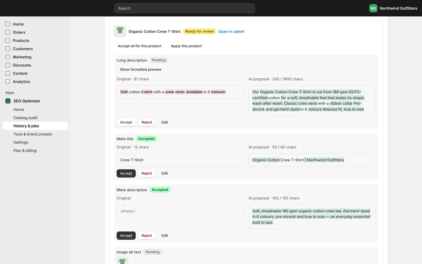Edit the Long description proposal
This screenshot has width=422, height=264.
pos(165,122)
